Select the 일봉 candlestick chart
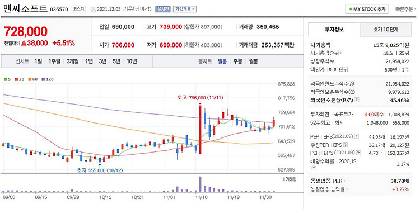Viewport: 420px width, 209px height. [222, 61]
